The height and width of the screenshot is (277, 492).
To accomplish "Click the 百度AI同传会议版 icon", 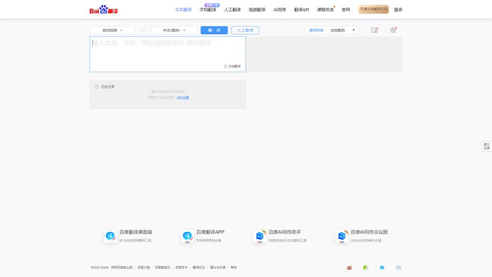I will [x=342, y=236].
